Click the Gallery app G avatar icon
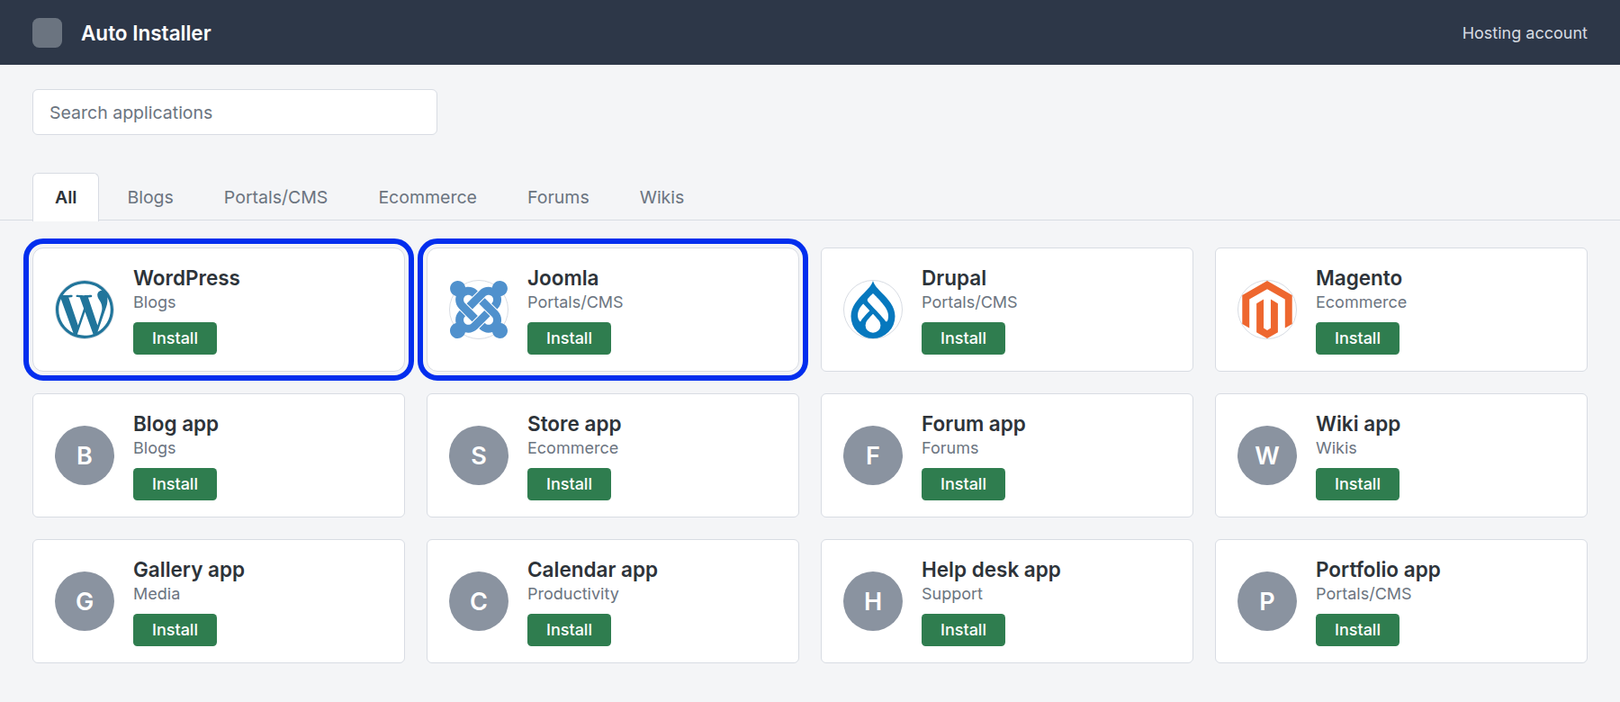Screen dimensions: 1620x702 [x=85, y=601]
